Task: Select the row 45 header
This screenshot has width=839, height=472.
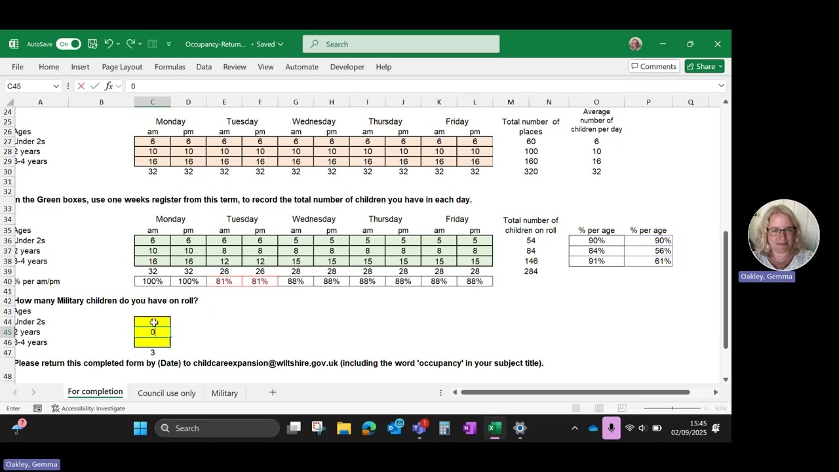Action: point(7,332)
